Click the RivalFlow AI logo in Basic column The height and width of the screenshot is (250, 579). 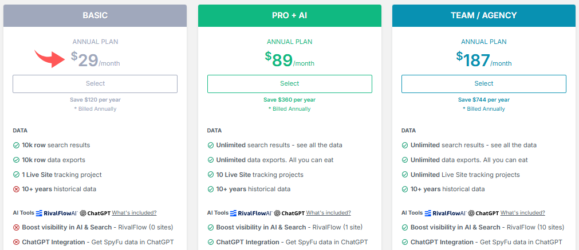(56, 213)
